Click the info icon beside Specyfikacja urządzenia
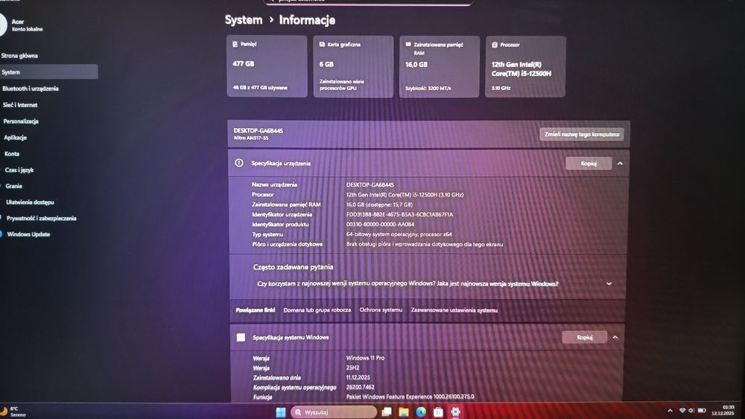The image size is (745, 419). tap(239, 163)
